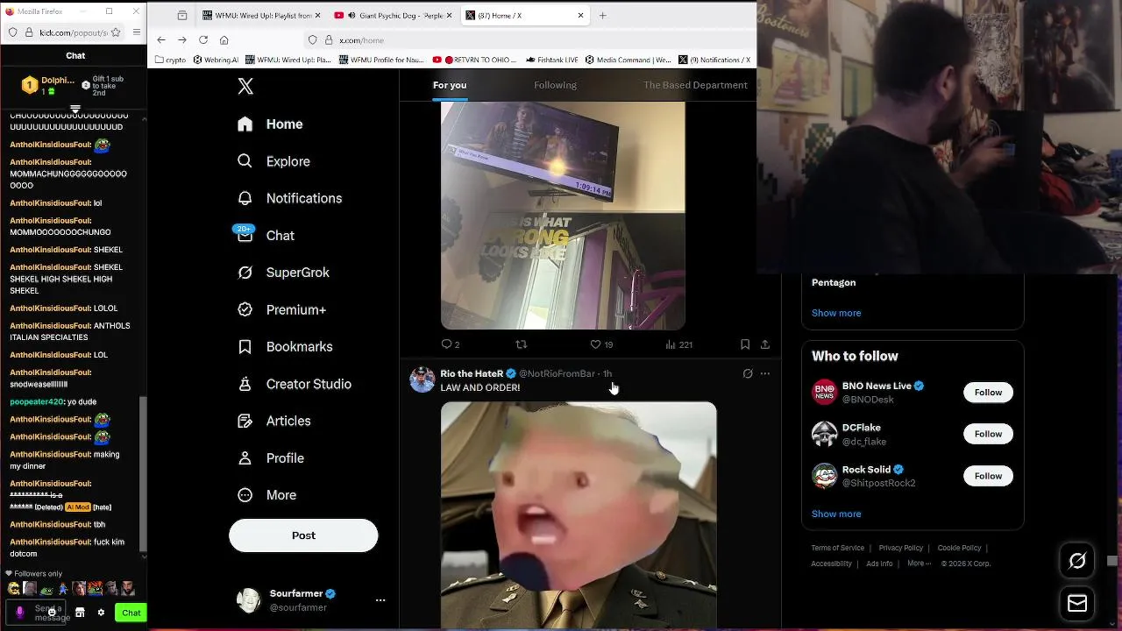Open the Sourfarmer account options menu
This screenshot has height=631, width=1122.
point(380,600)
